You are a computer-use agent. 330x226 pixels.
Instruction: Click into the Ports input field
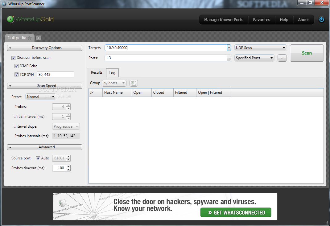point(166,58)
